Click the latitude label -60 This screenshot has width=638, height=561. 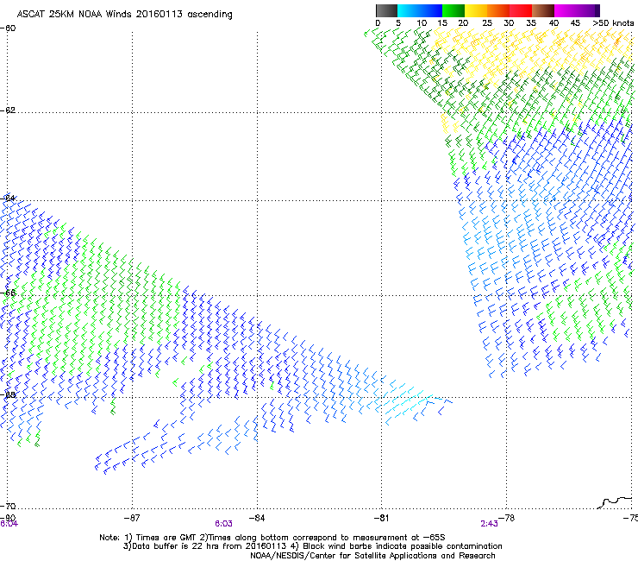8,28
